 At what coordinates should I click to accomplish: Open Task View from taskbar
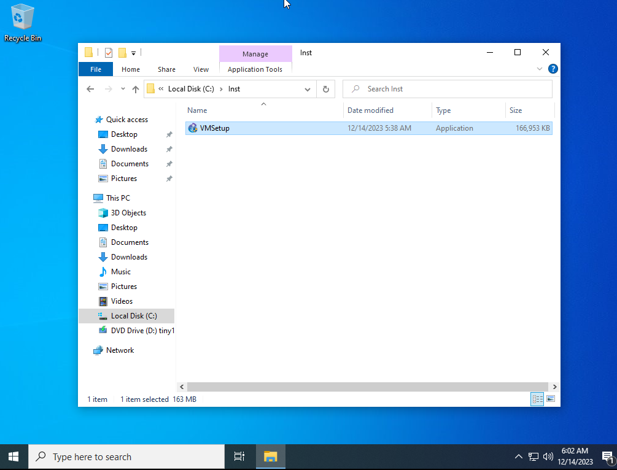tap(239, 457)
